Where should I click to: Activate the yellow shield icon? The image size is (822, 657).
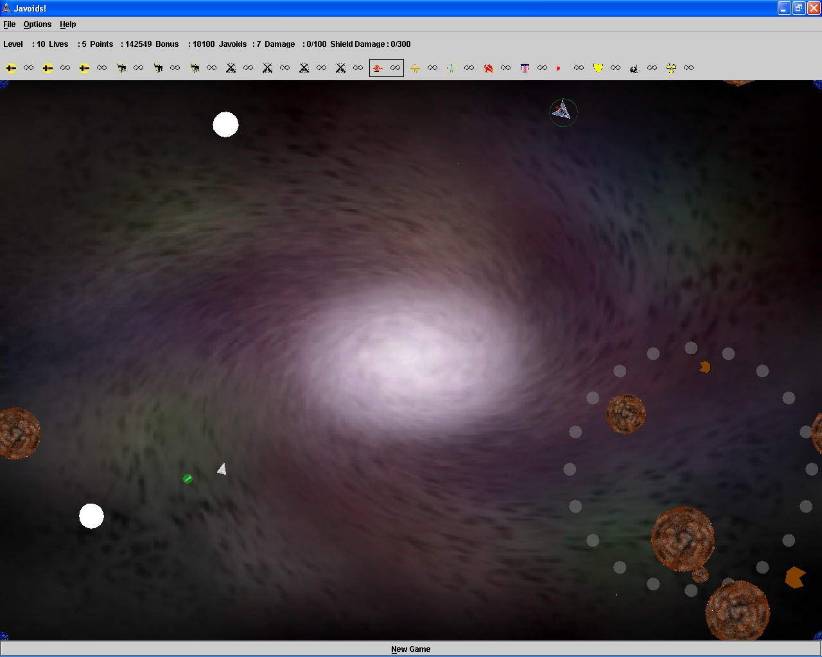pyautogui.click(x=598, y=68)
